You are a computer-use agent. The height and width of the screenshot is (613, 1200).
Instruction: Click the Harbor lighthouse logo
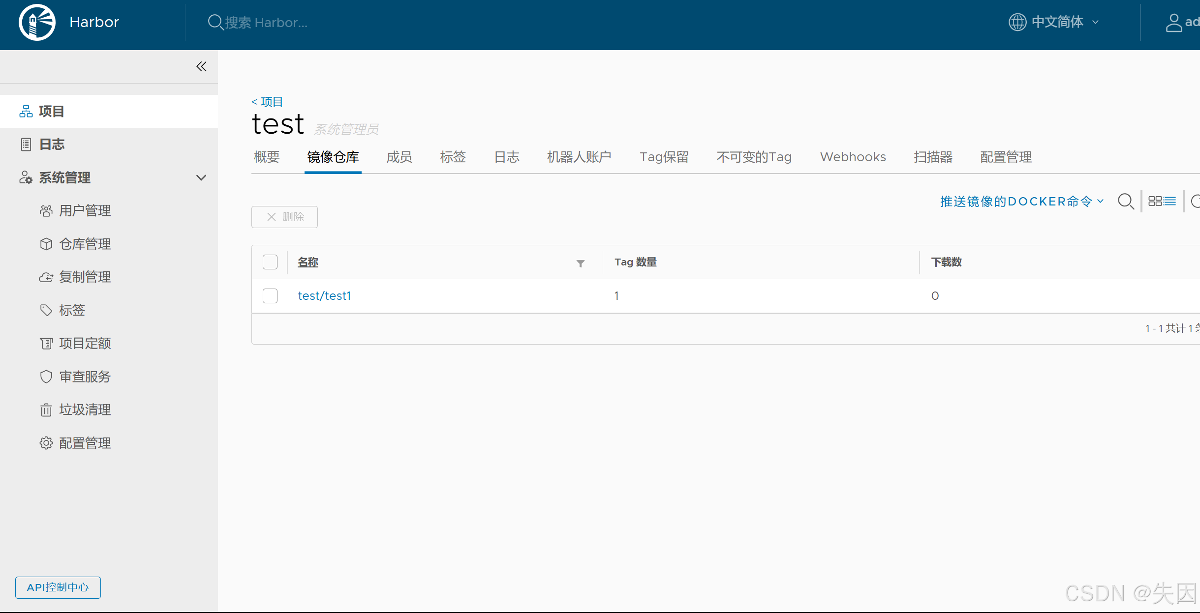point(37,22)
